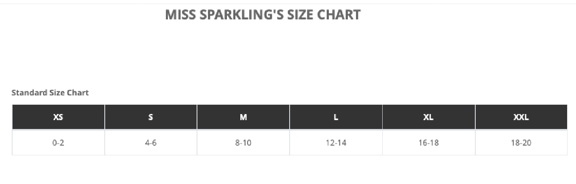Click the 0-2 size range cell

click(x=58, y=143)
